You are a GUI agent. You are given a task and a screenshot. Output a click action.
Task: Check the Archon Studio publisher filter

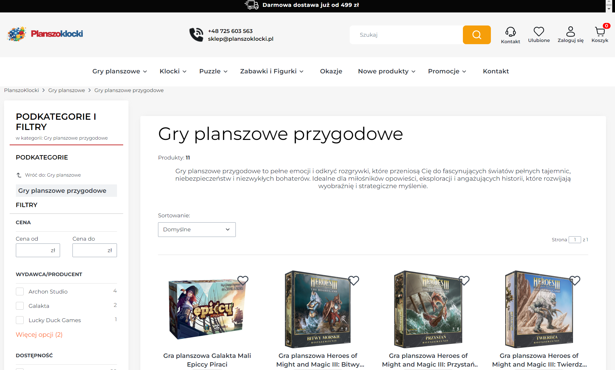click(20, 291)
